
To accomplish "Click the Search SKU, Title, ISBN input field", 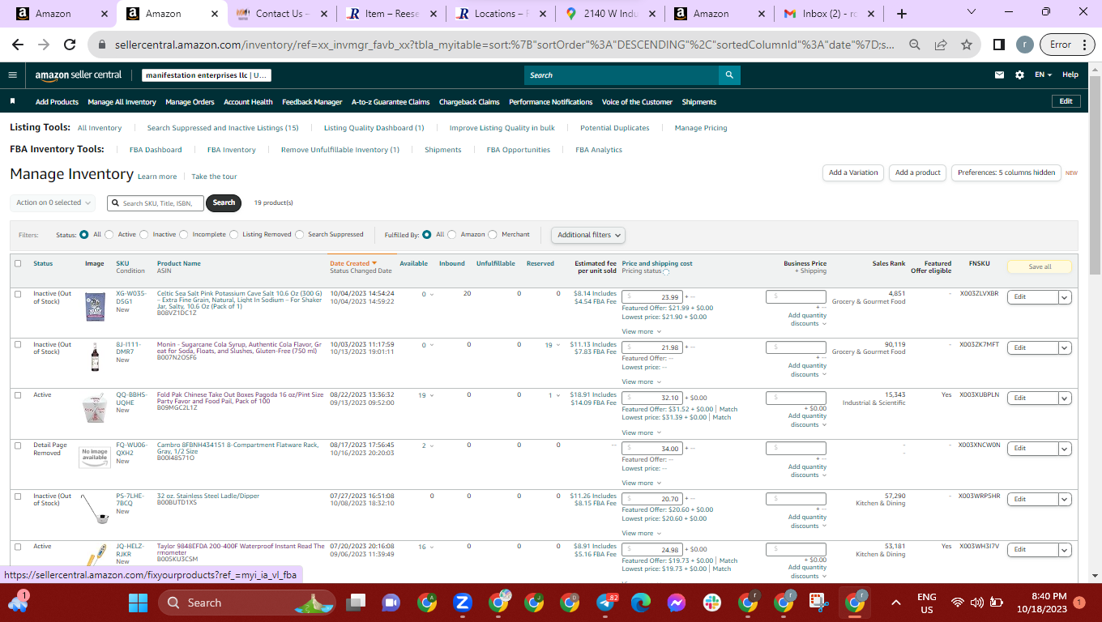I will click(156, 202).
